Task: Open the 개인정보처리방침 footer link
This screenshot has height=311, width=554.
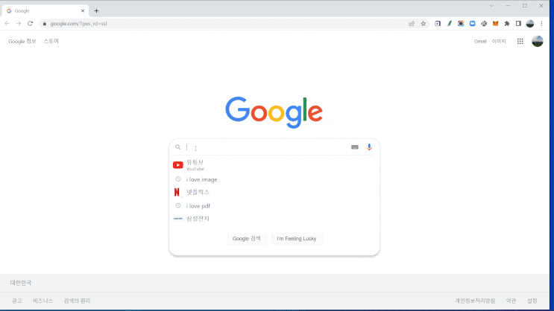Action: point(475,301)
